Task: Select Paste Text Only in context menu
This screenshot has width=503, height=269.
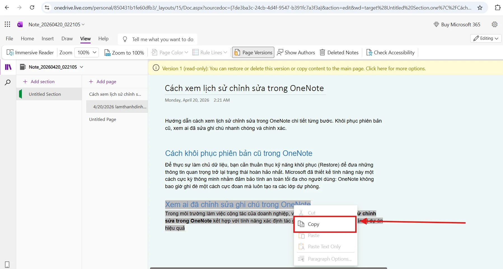Action: (x=326, y=247)
